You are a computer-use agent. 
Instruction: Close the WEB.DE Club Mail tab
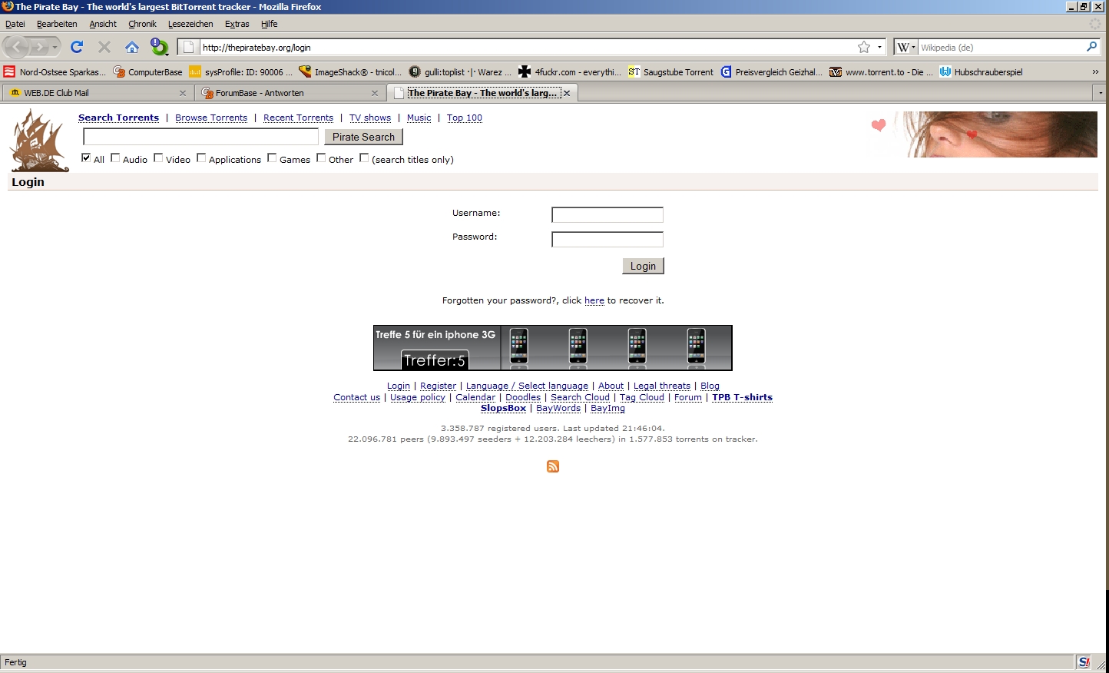tap(183, 93)
